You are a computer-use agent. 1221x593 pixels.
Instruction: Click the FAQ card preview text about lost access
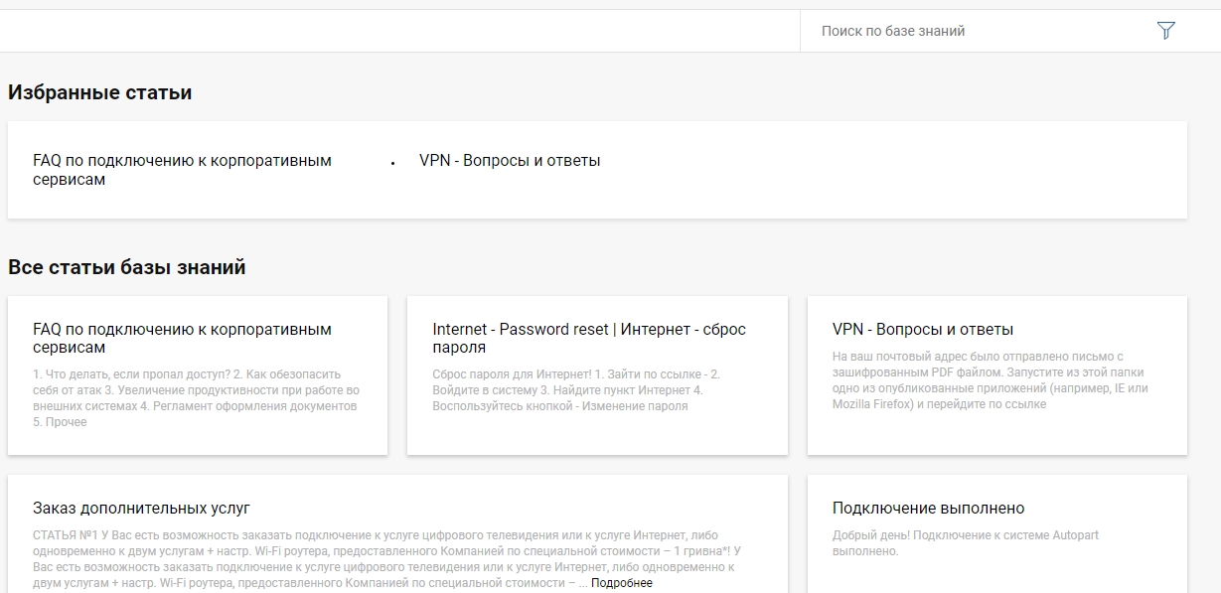click(x=197, y=398)
